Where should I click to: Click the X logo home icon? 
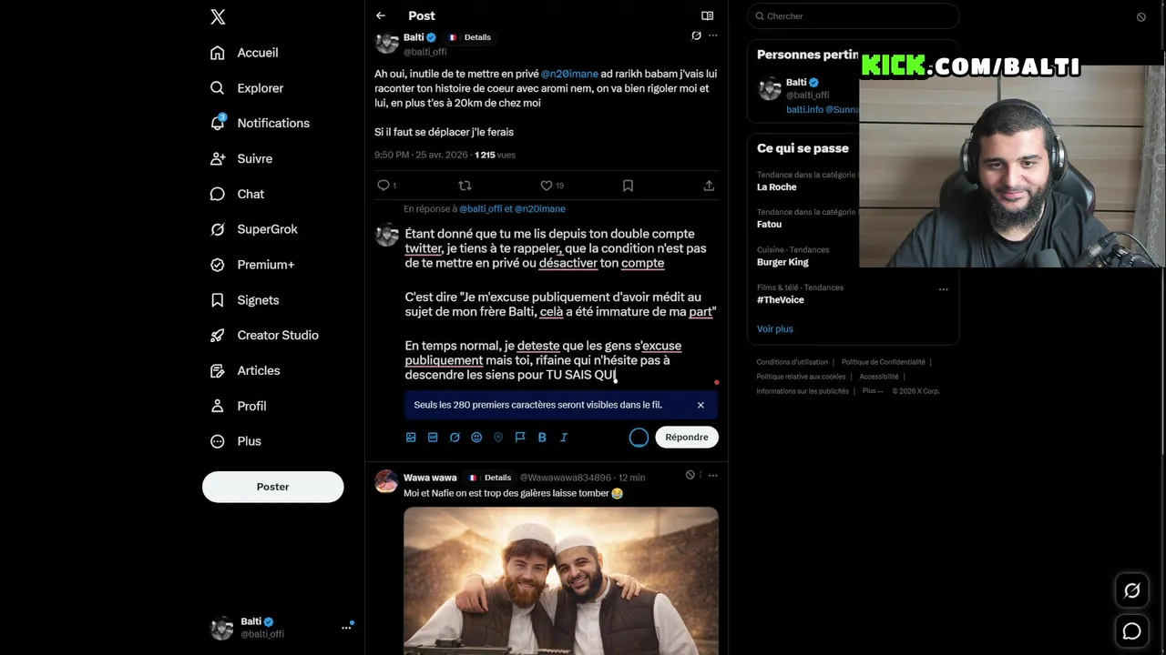pyautogui.click(x=218, y=16)
